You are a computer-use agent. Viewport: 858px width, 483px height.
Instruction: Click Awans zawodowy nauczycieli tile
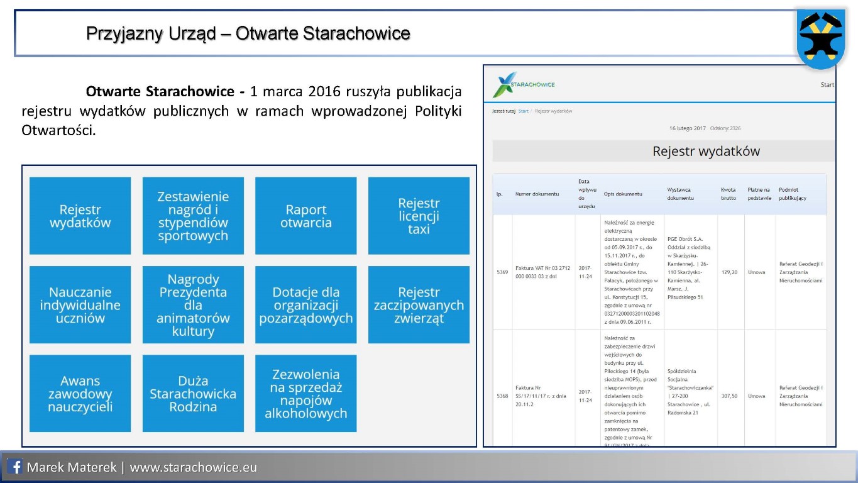click(80, 394)
